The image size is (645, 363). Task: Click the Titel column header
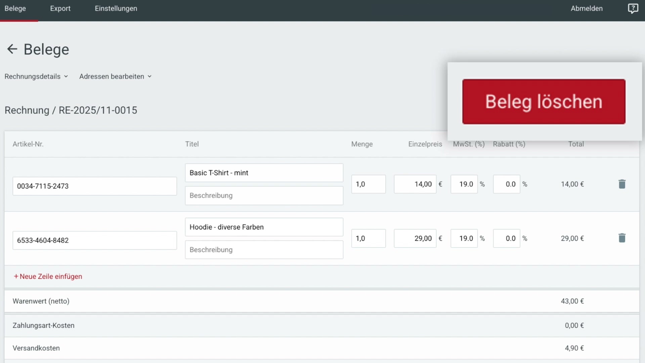[x=192, y=144]
